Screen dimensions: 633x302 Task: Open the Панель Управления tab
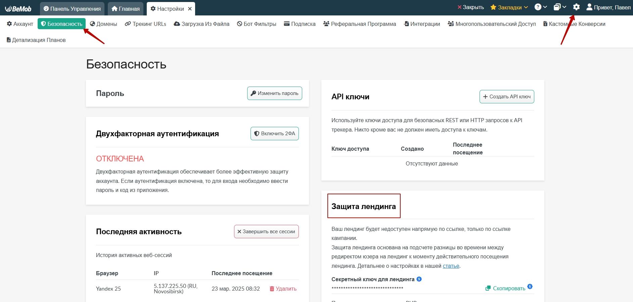coord(72,9)
